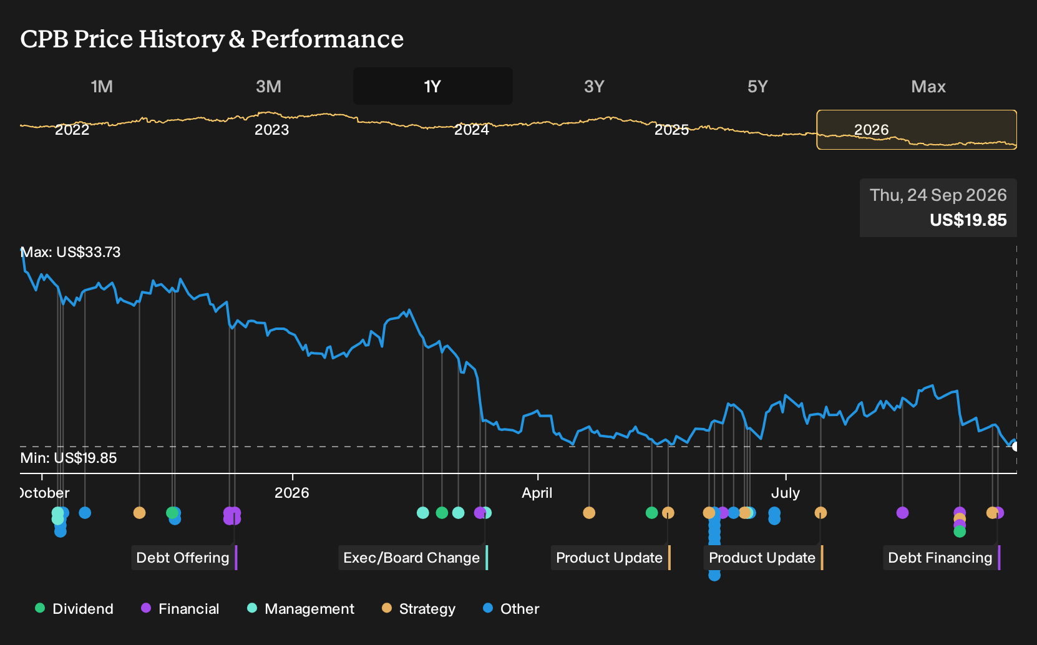Click the CPB Price History & Performance heading
The image size is (1037, 645).
point(212,39)
